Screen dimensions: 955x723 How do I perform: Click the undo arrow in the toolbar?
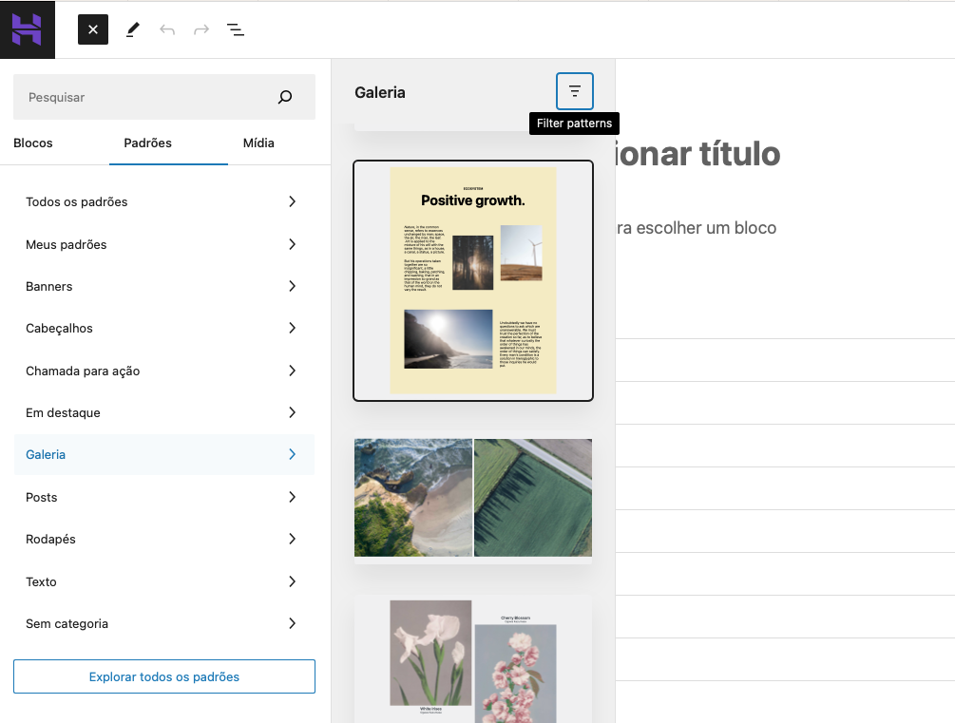point(167,29)
